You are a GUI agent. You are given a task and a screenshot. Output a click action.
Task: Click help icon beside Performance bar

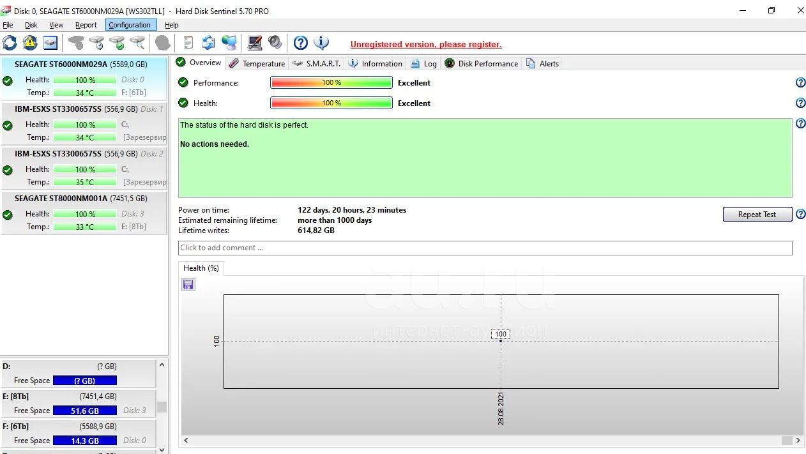800,82
